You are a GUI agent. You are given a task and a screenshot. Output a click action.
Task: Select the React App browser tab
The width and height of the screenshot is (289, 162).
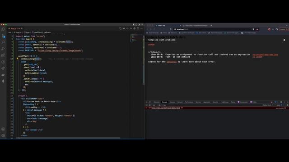(x=168, y=26)
